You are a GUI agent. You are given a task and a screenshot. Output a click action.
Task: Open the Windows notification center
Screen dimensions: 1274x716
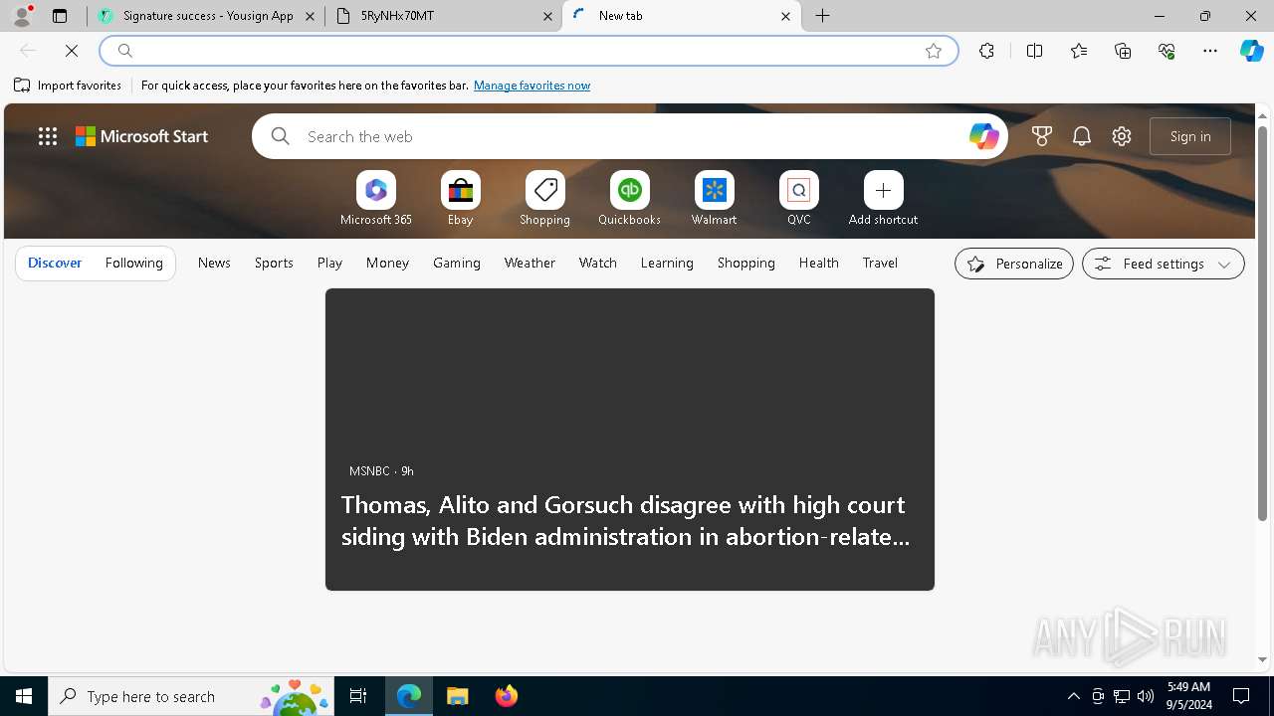click(x=1241, y=696)
